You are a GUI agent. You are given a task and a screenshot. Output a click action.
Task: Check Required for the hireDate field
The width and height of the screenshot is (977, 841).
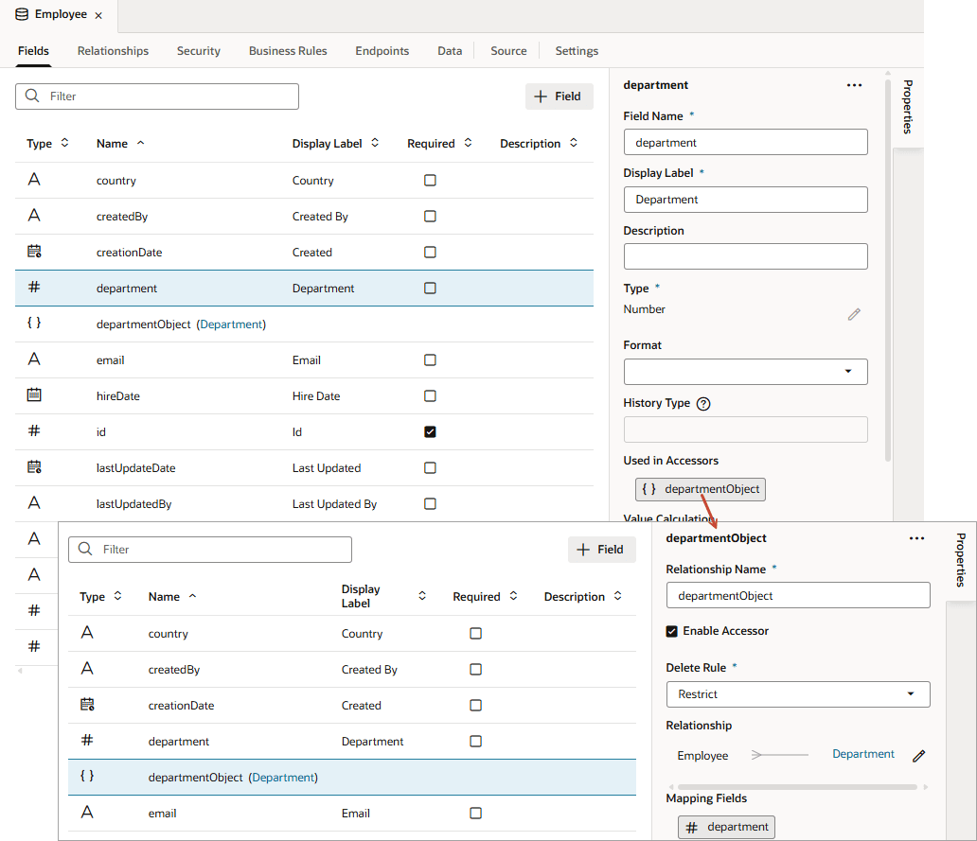(430, 396)
